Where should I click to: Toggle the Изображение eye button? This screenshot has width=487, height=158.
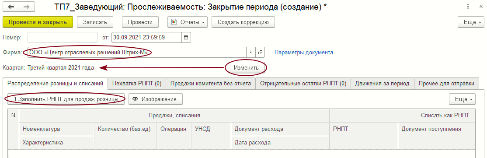coord(156,99)
